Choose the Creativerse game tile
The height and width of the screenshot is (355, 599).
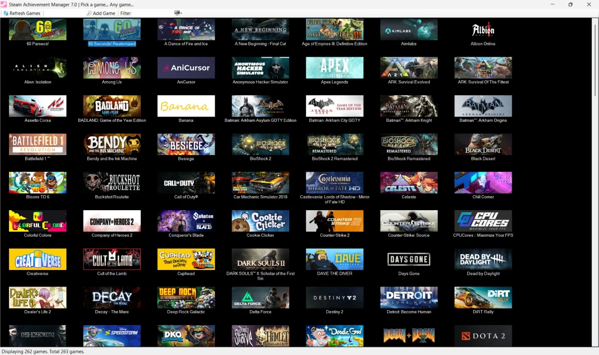38,259
